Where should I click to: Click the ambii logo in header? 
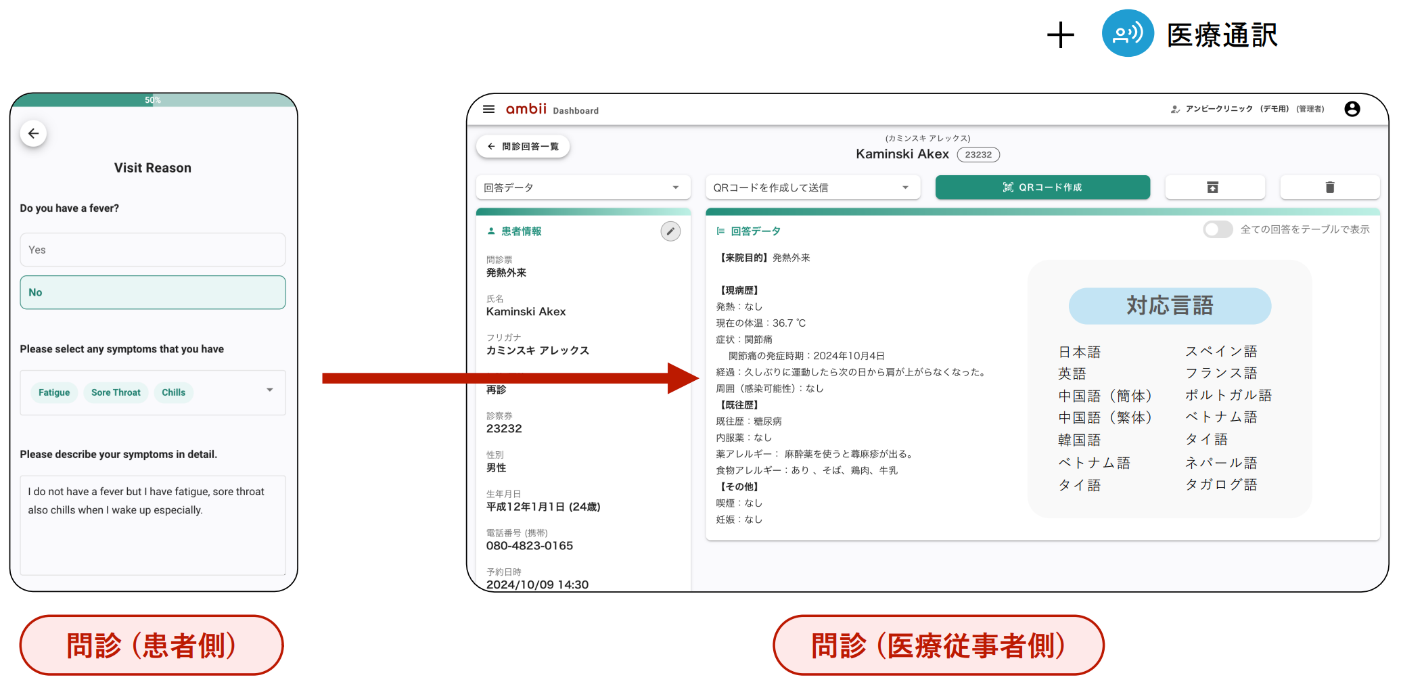pyautogui.click(x=526, y=109)
